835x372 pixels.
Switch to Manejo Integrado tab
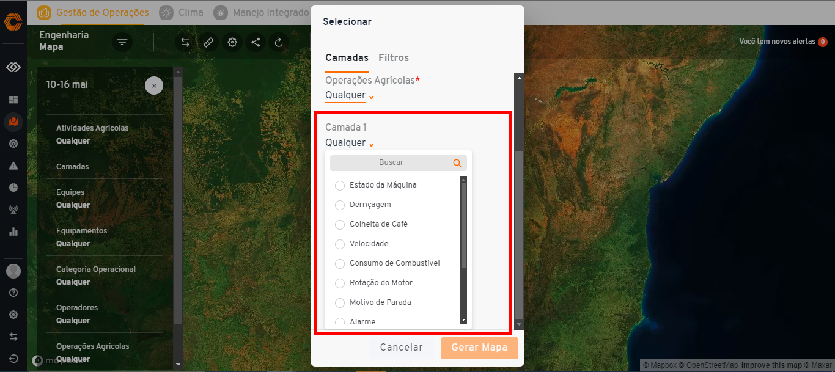pos(262,12)
